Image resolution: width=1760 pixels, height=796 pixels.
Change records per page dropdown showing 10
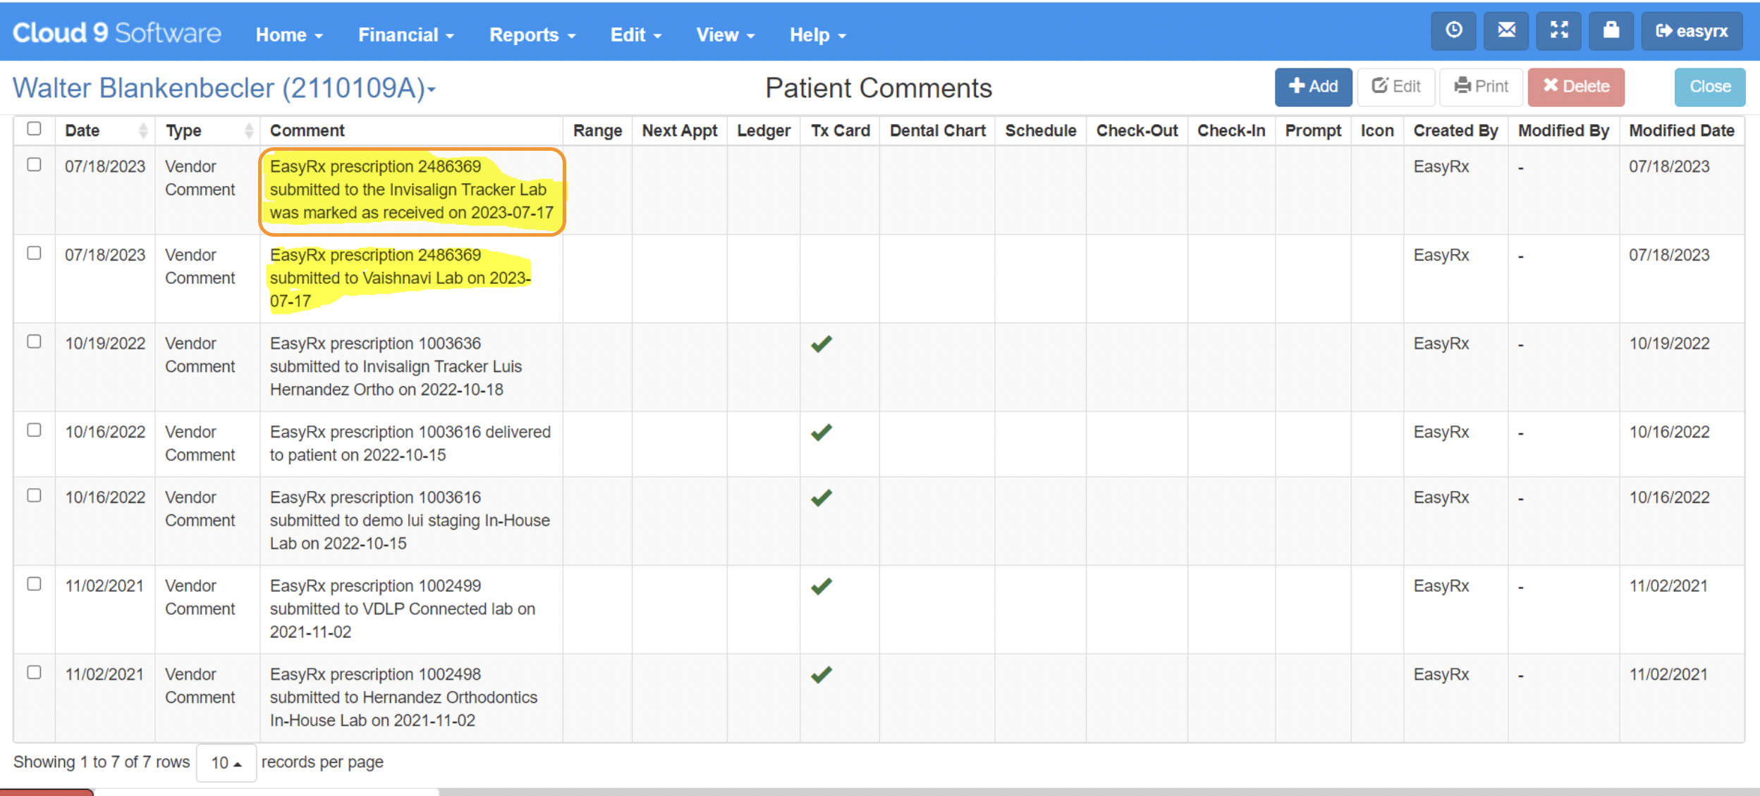(226, 762)
